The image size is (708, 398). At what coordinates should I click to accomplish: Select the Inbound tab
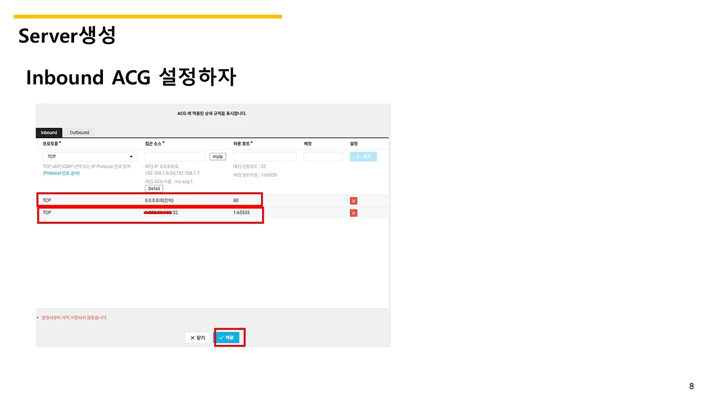point(49,133)
